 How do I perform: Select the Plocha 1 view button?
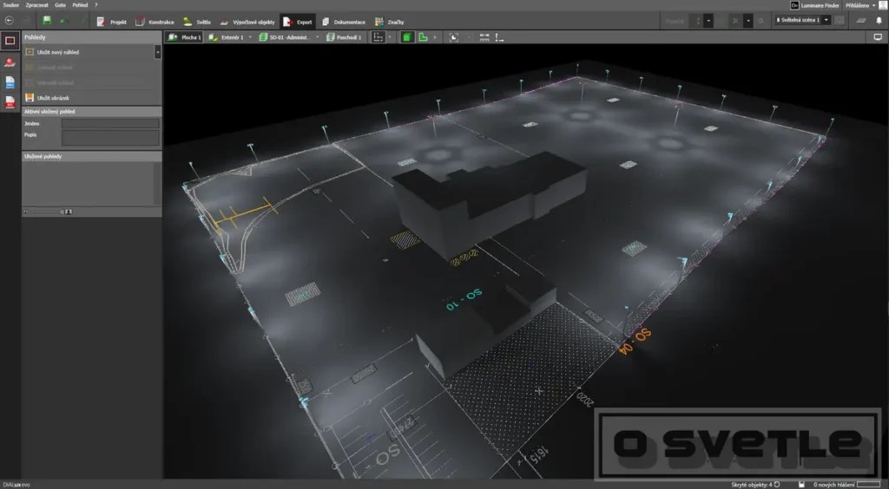coord(184,37)
